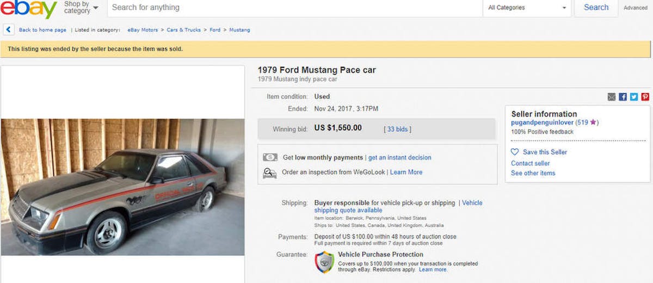653x283 pixels.
Task: Expand the All Categories dropdown
Action: 527,8
